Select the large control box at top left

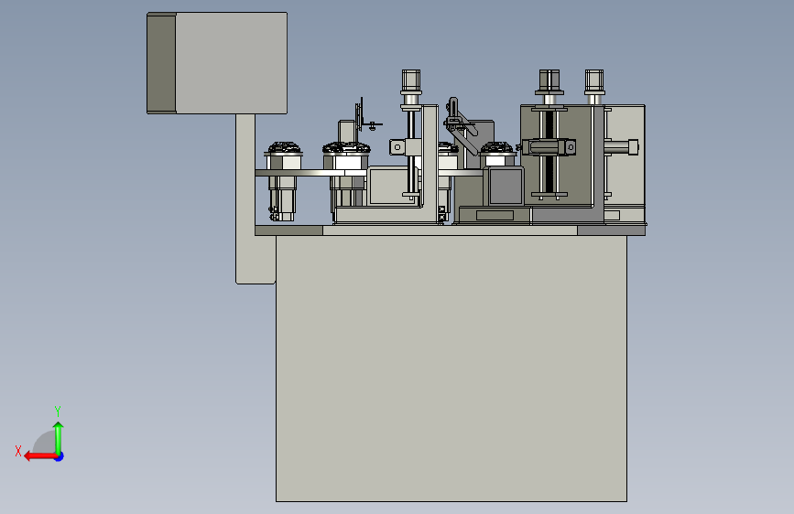click(217, 63)
